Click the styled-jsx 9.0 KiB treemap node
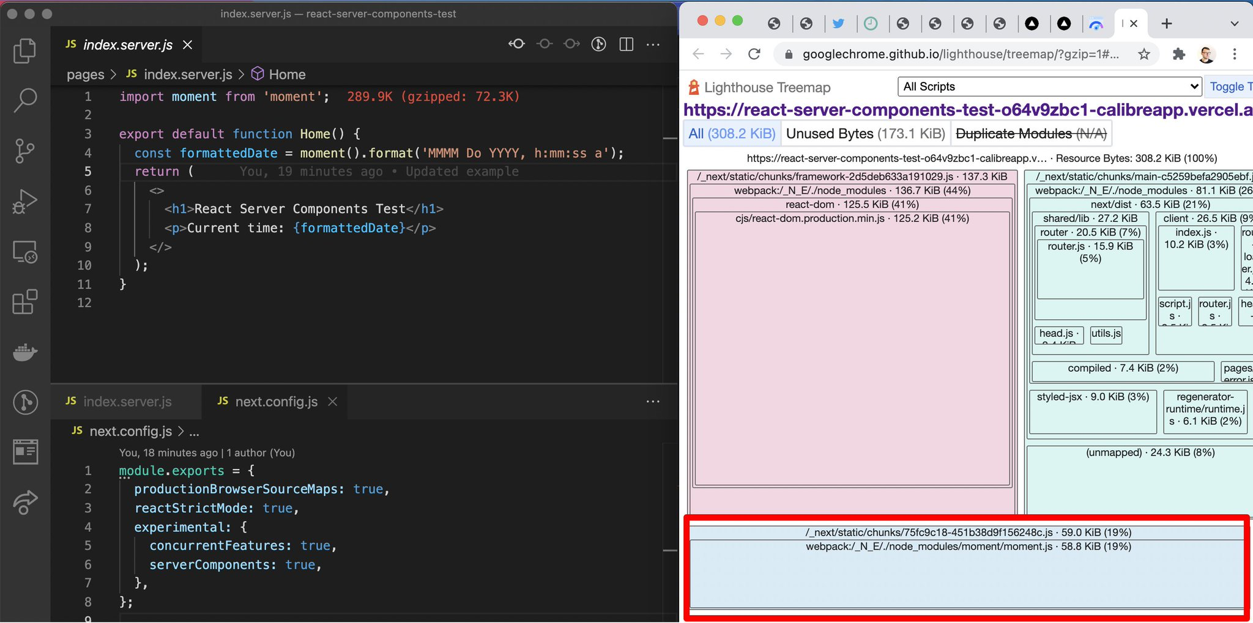This screenshot has height=623, width=1253. click(x=1093, y=411)
